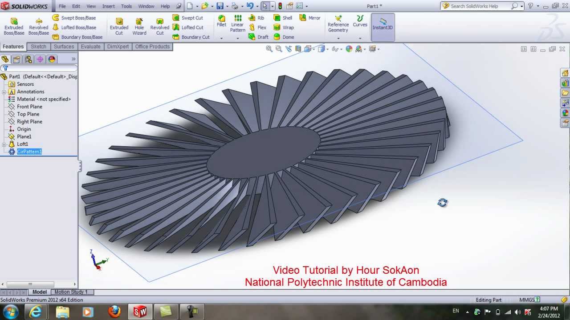This screenshot has width=570, height=320.
Task: Expand the Loft1 feature node
Action: [4, 144]
